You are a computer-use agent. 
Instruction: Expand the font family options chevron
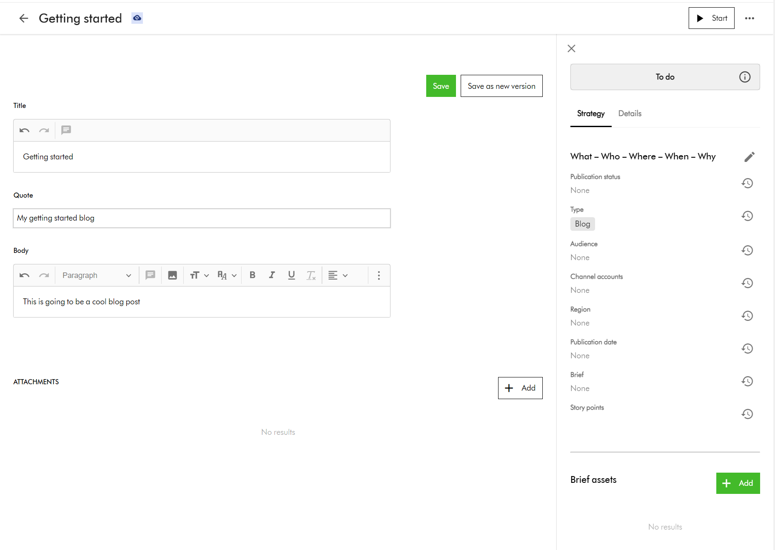tap(234, 275)
